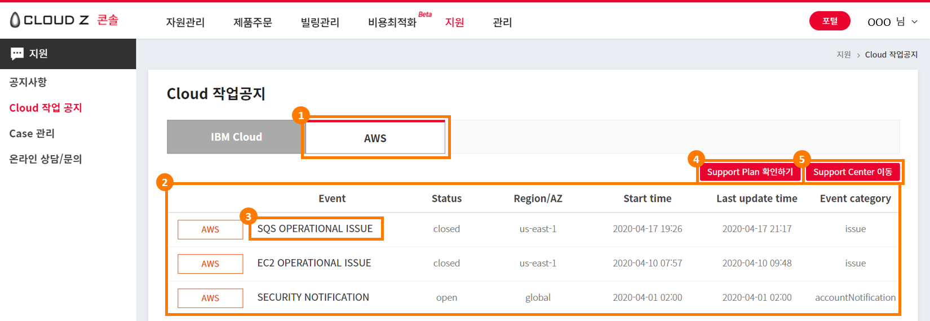Open the 자원관리 menu
Screen dimensions: 930x321
pos(185,22)
